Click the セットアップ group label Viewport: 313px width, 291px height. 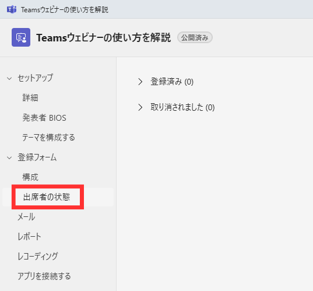[36, 78]
